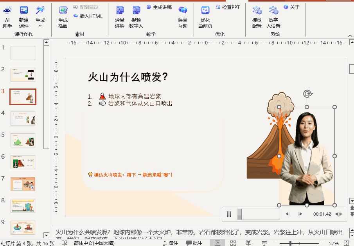
Task: Select slide 4 thumbnail
Action: 23,119
